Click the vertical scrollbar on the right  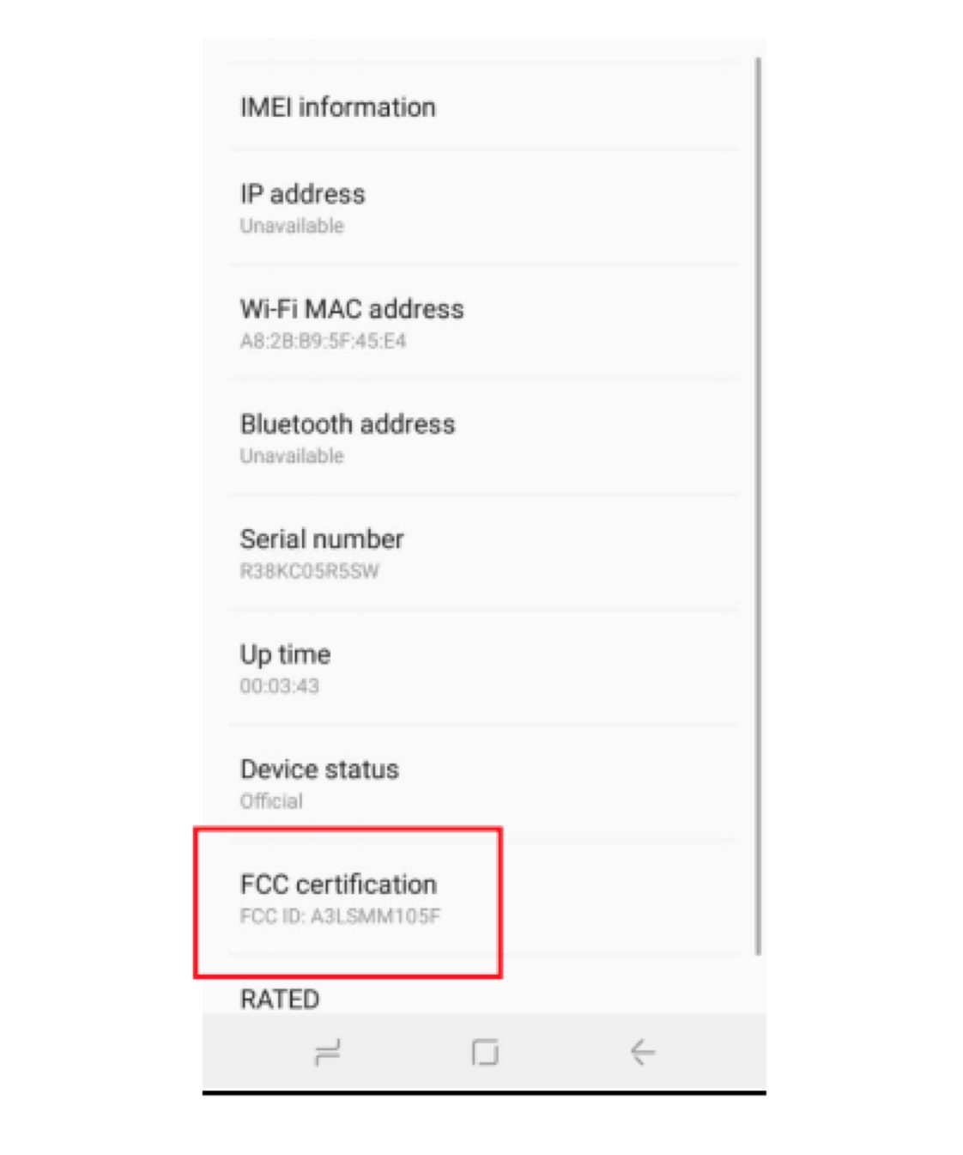758,505
